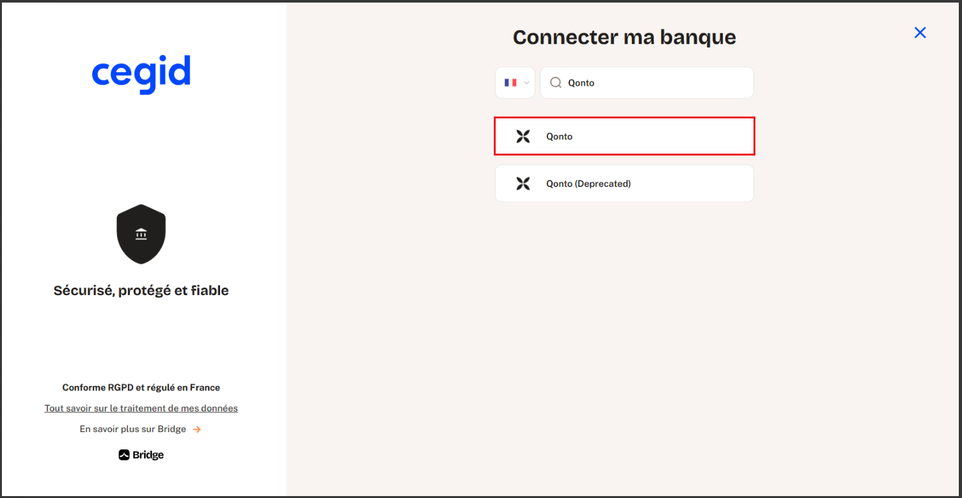Click the Qonto (Deprecated) logo icon
This screenshot has width=962, height=498.
[x=523, y=184]
